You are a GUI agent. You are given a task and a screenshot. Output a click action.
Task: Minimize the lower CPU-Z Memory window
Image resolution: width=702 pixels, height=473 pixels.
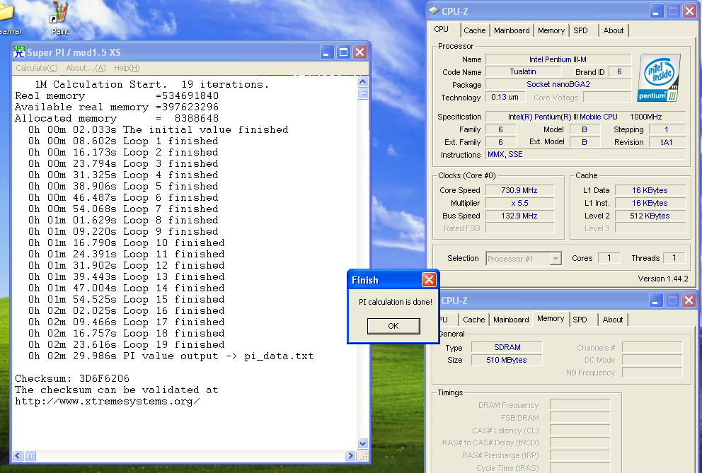click(x=656, y=300)
